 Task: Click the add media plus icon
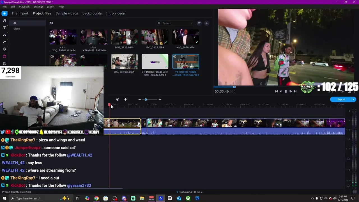207,23
